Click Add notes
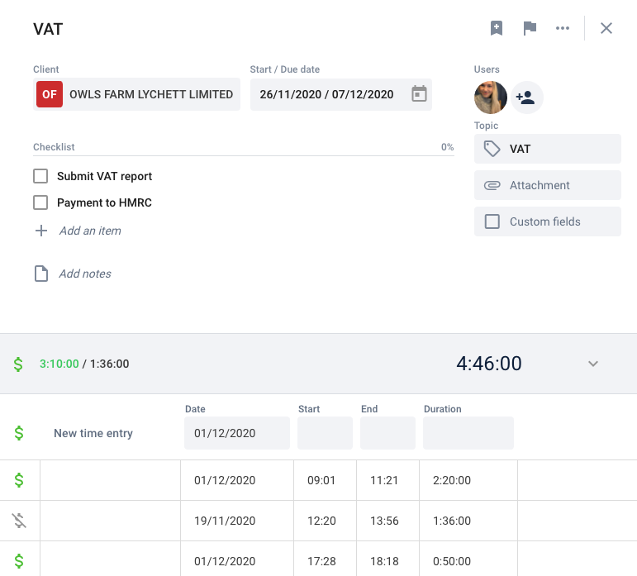 pyautogui.click(x=85, y=274)
